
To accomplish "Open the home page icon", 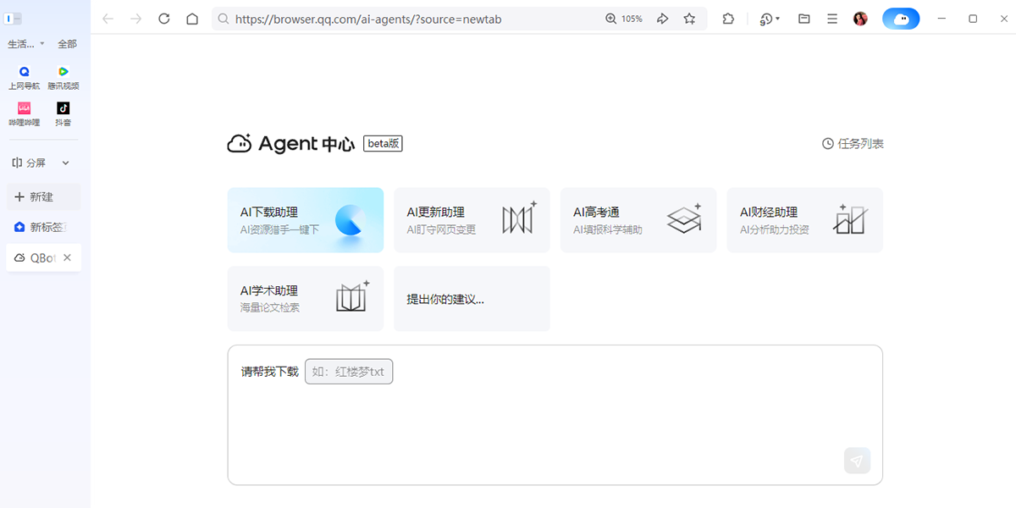I will [x=192, y=19].
